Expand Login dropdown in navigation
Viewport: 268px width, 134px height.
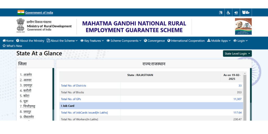coord(241,41)
